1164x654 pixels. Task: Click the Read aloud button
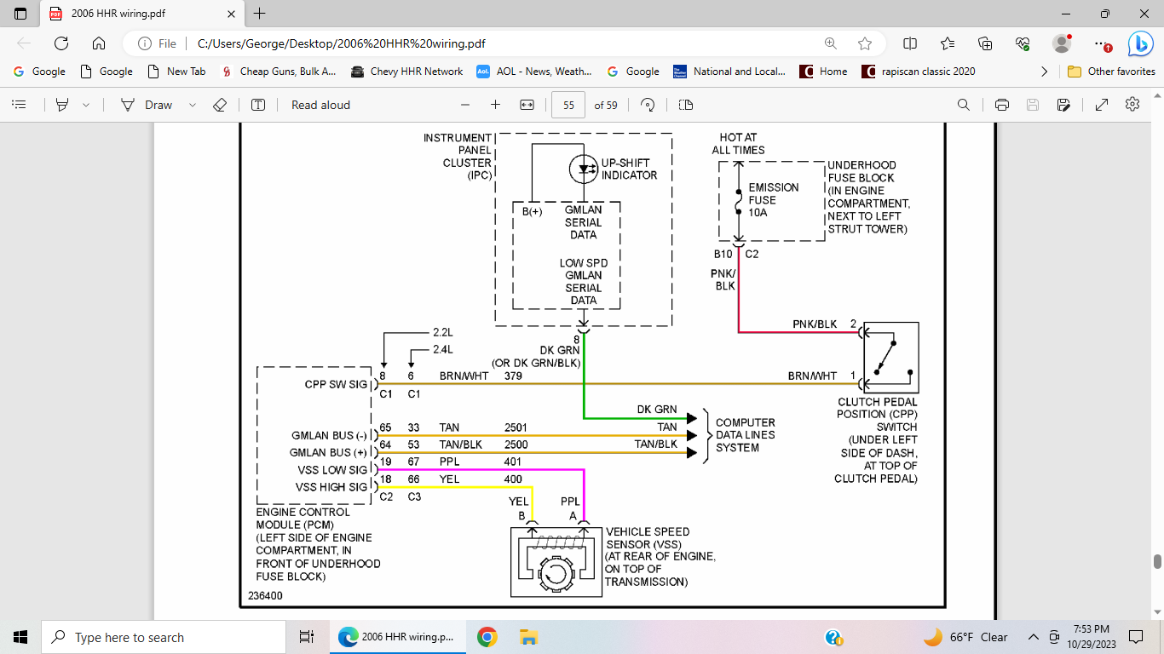tap(320, 105)
